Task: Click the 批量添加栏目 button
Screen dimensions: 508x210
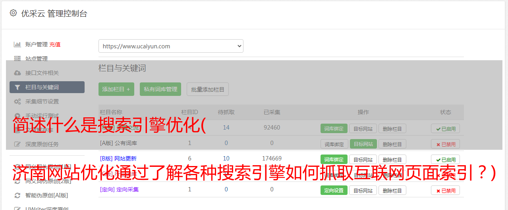Action: pyautogui.click(x=208, y=89)
